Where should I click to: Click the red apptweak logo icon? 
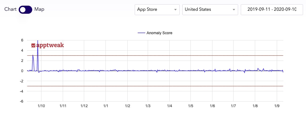point(33,46)
